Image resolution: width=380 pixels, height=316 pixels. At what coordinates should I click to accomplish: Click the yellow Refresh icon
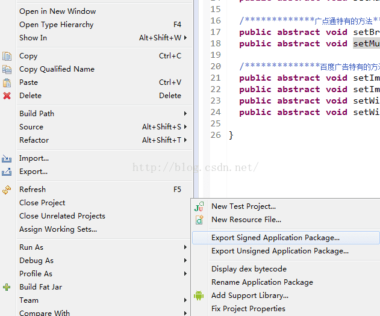(x=7, y=190)
